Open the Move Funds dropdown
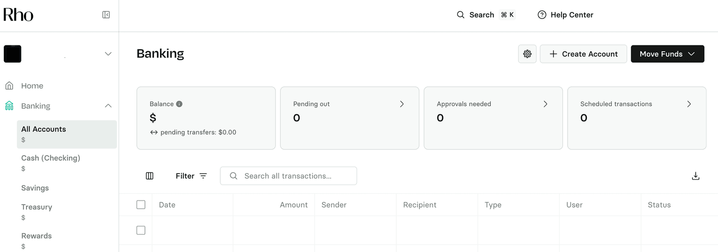The height and width of the screenshot is (252, 718). pyautogui.click(x=667, y=54)
